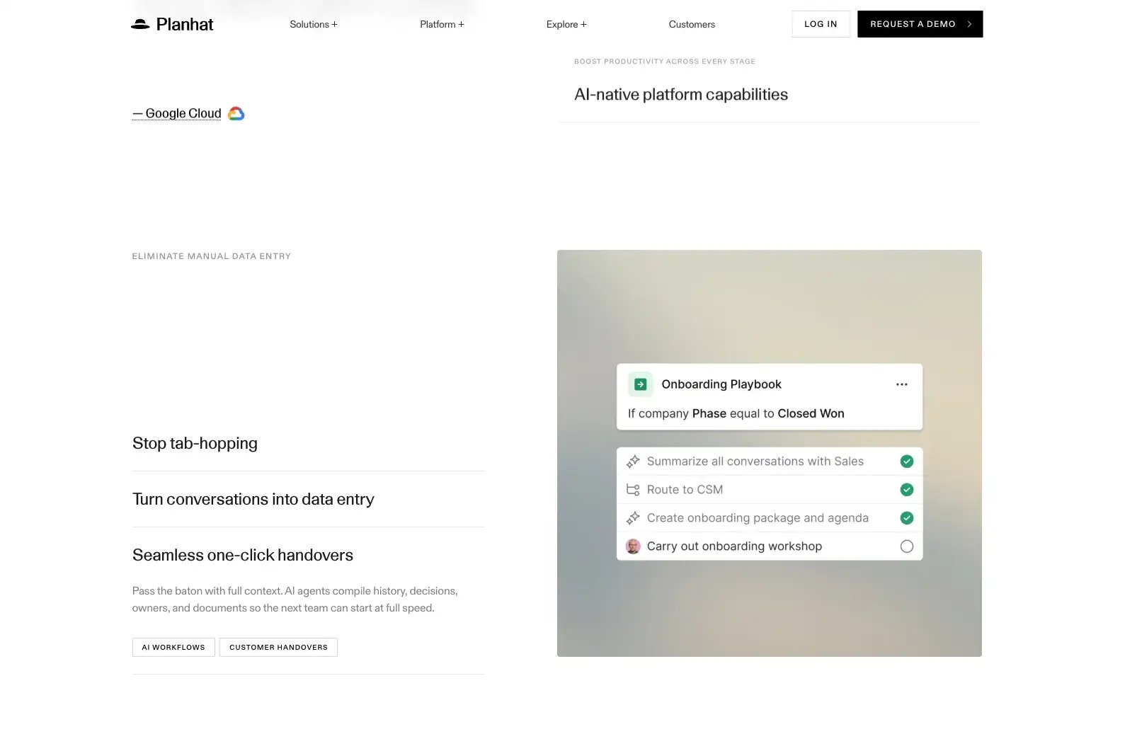Click the Route to CSM task text
Viewport: 1137px width, 734px height.
[685, 490]
